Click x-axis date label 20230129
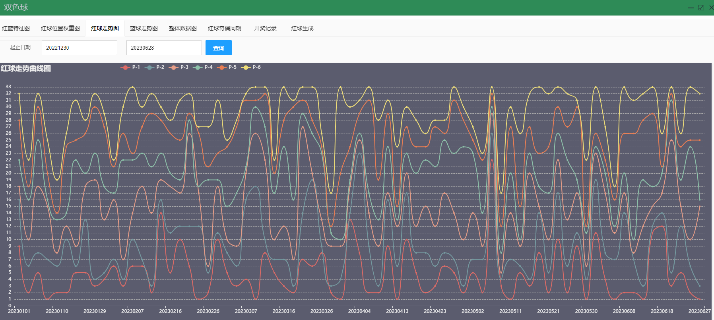 95,311
